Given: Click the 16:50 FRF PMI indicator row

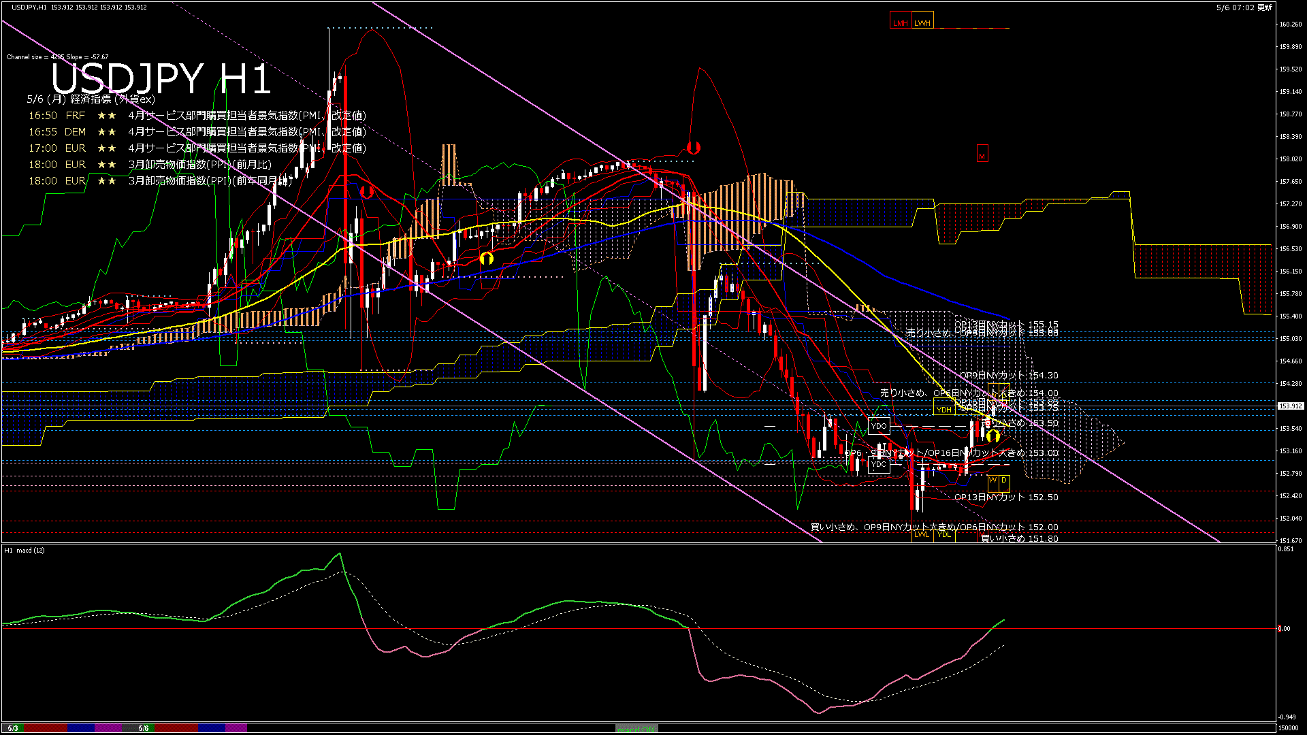Looking at the screenshot, I should (197, 116).
